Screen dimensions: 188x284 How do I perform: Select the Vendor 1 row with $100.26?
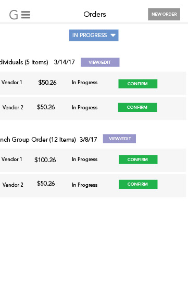coord(93,160)
